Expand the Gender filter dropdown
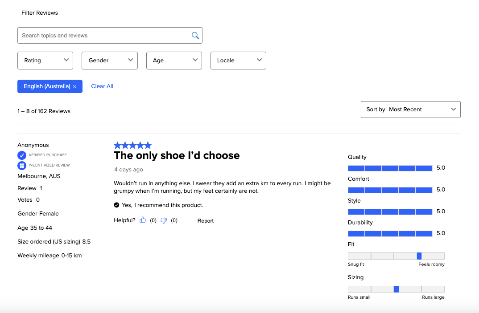479x313 pixels. coord(110,61)
